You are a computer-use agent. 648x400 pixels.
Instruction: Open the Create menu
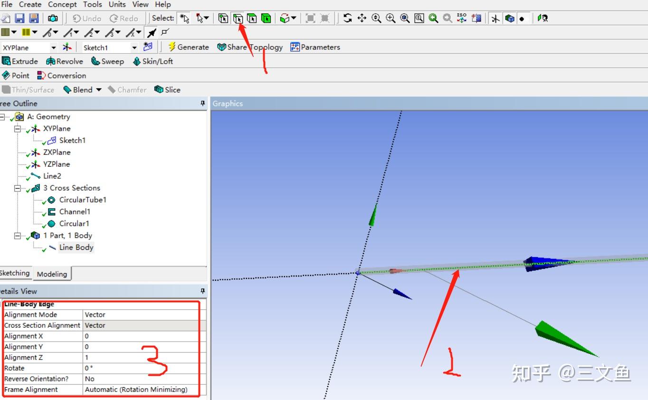click(30, 4)
